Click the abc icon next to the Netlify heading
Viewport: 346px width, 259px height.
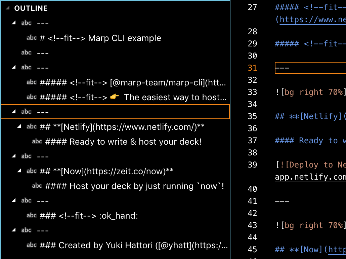[32, 126]
